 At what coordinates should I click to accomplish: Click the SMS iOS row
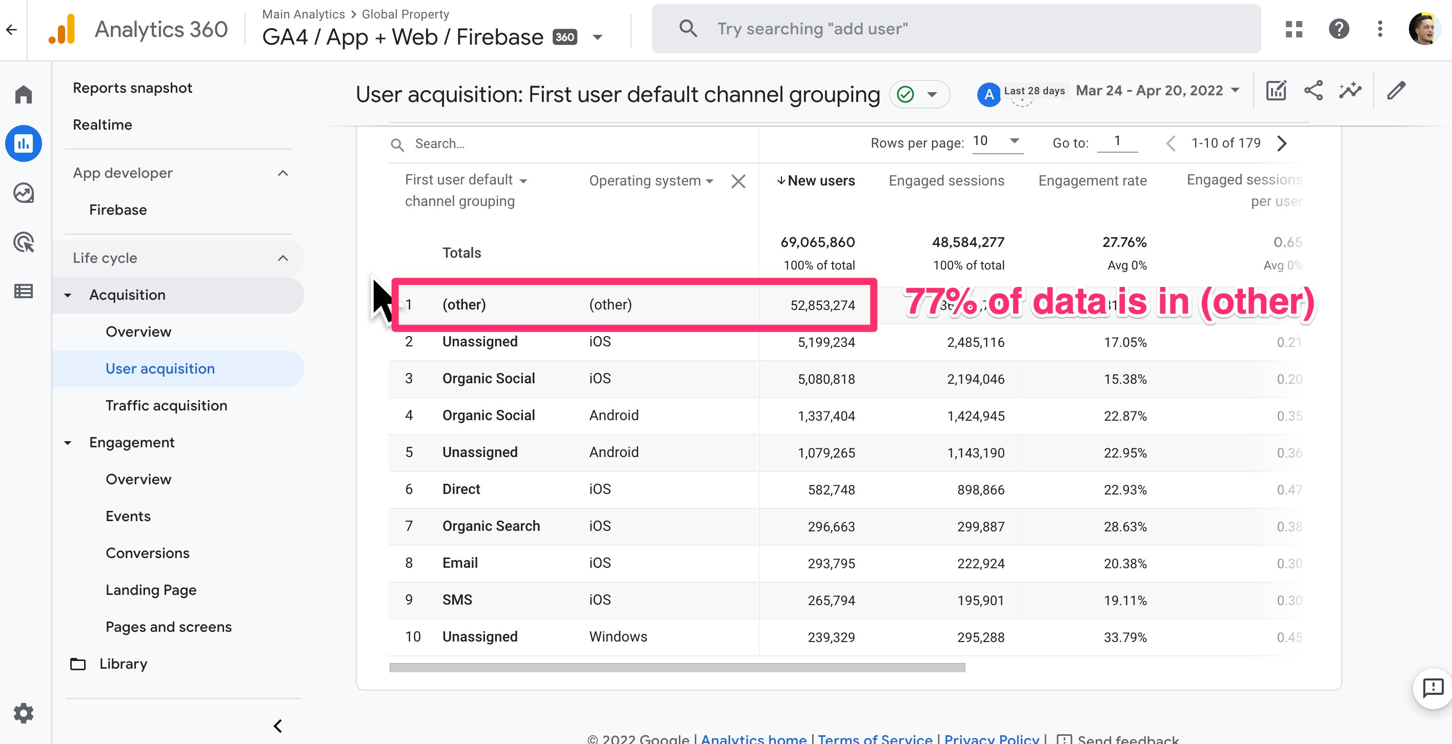(x=845, y=601)
